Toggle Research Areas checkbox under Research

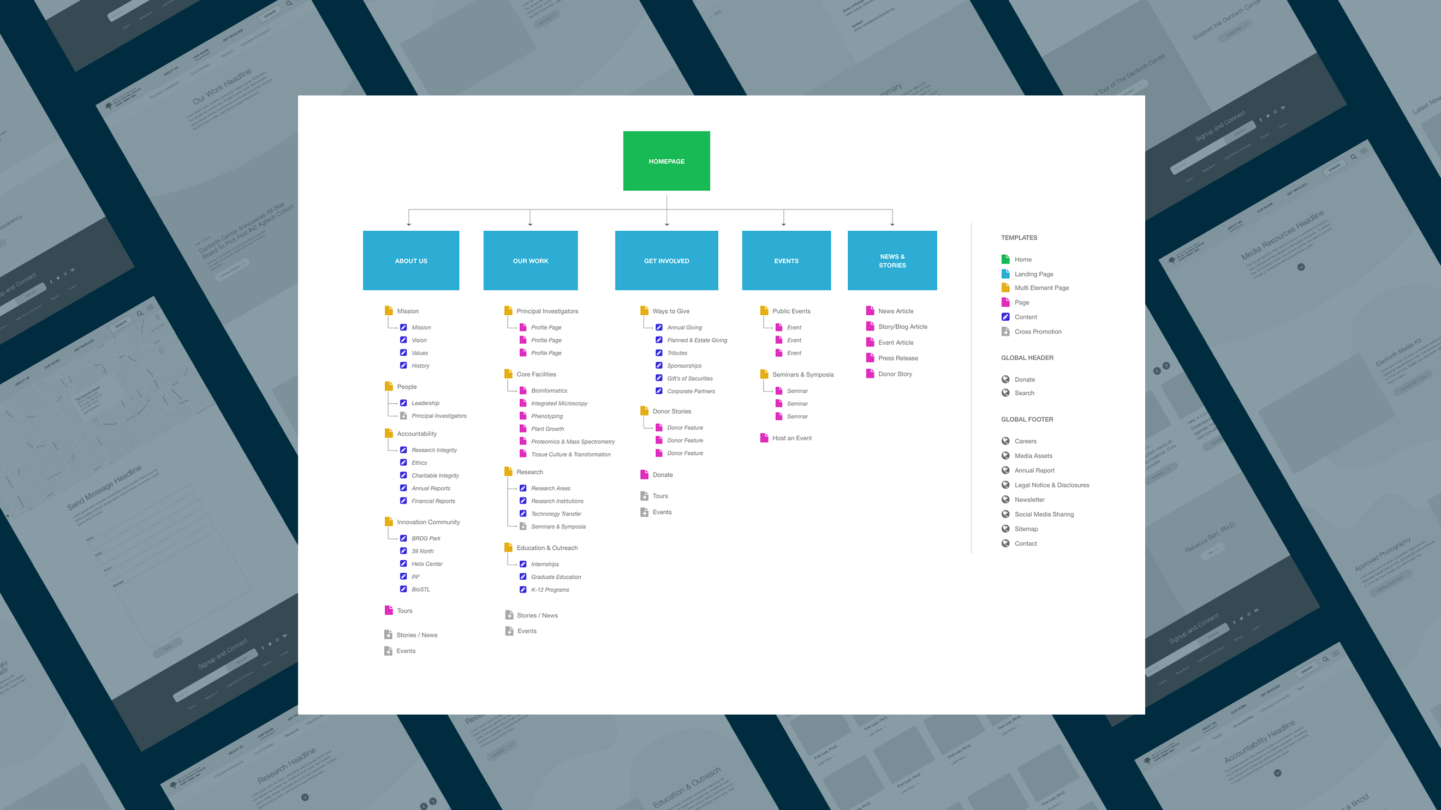[x=522, y=488]
